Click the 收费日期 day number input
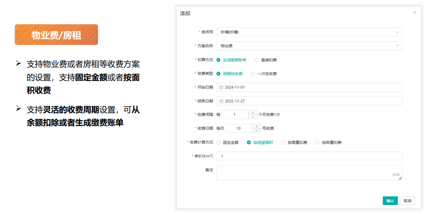 click(239, 128)
